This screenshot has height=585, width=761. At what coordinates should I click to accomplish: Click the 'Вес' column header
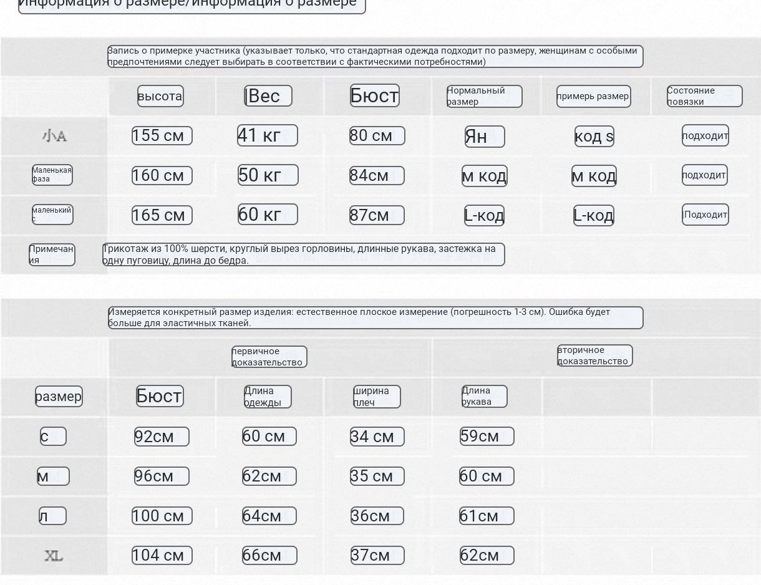(268, 96)
